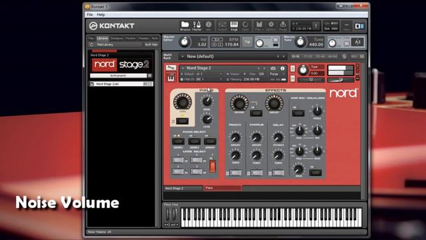The height and width of the screenshot is (240, 426).
Task: Toggle layer select switch 2
Action: (x=196, y=160)
